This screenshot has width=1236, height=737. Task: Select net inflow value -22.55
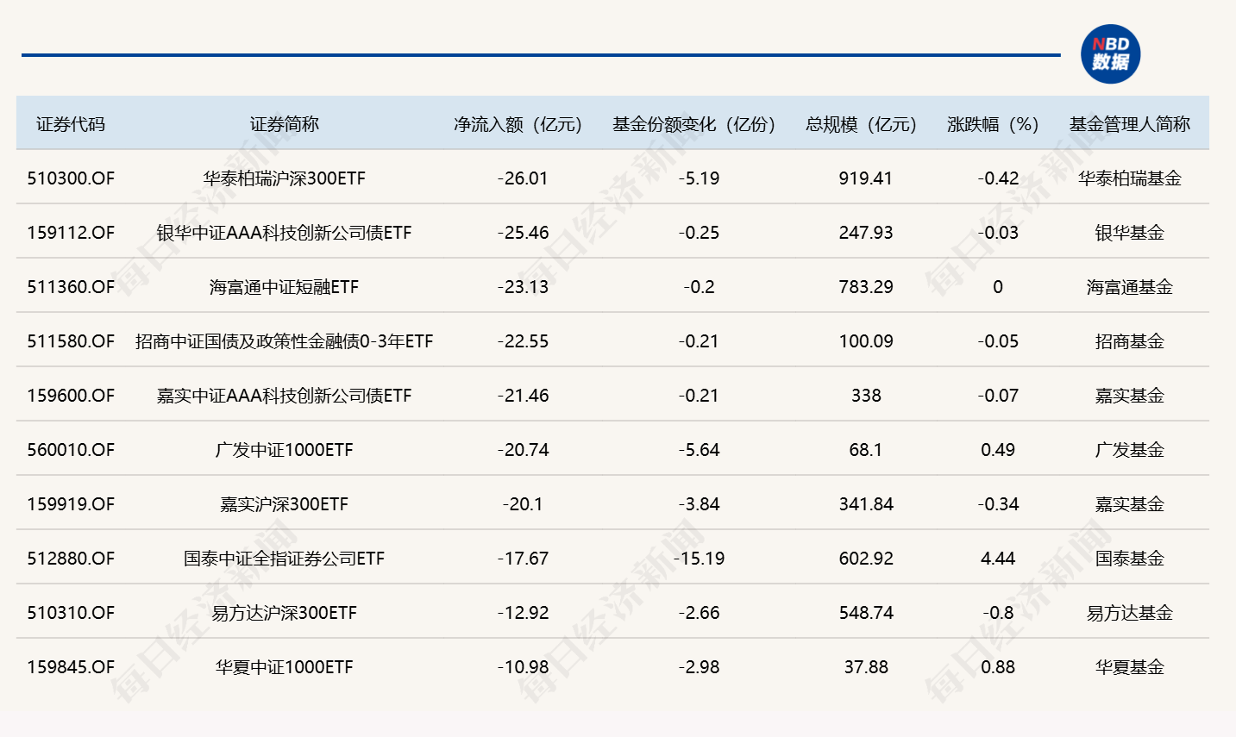523,341
